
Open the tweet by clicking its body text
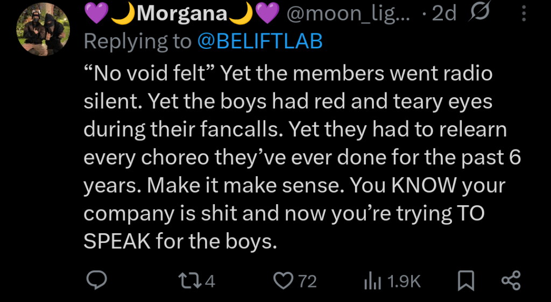(x=302, y=157)
